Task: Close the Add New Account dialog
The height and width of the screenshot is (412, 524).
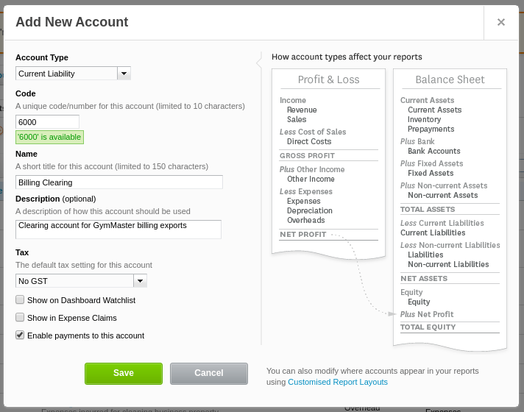Action: (x=501, y=22)
